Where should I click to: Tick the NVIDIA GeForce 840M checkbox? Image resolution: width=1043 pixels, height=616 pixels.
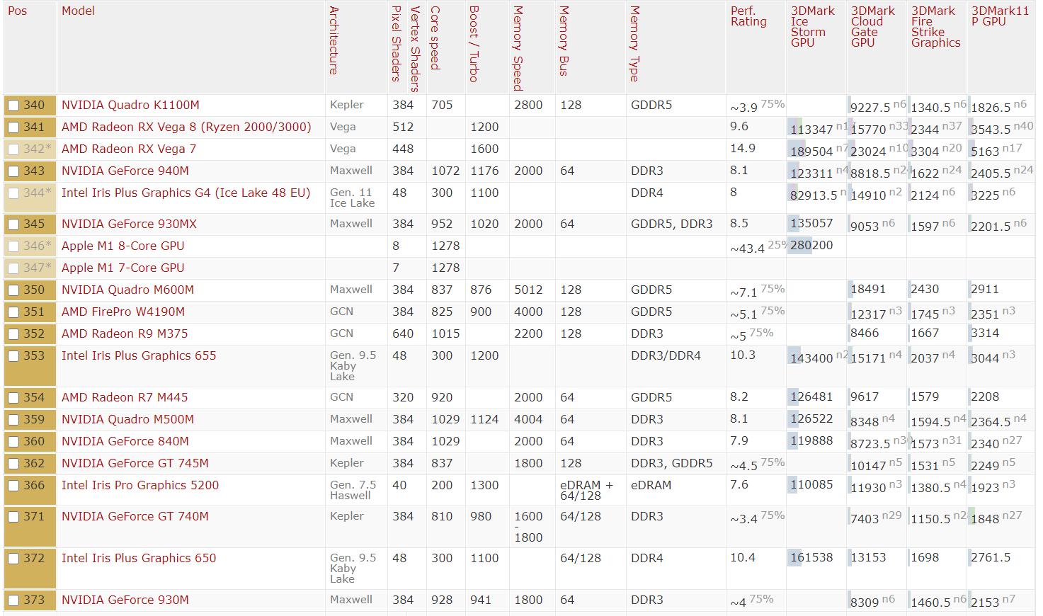tap(13, 442)
